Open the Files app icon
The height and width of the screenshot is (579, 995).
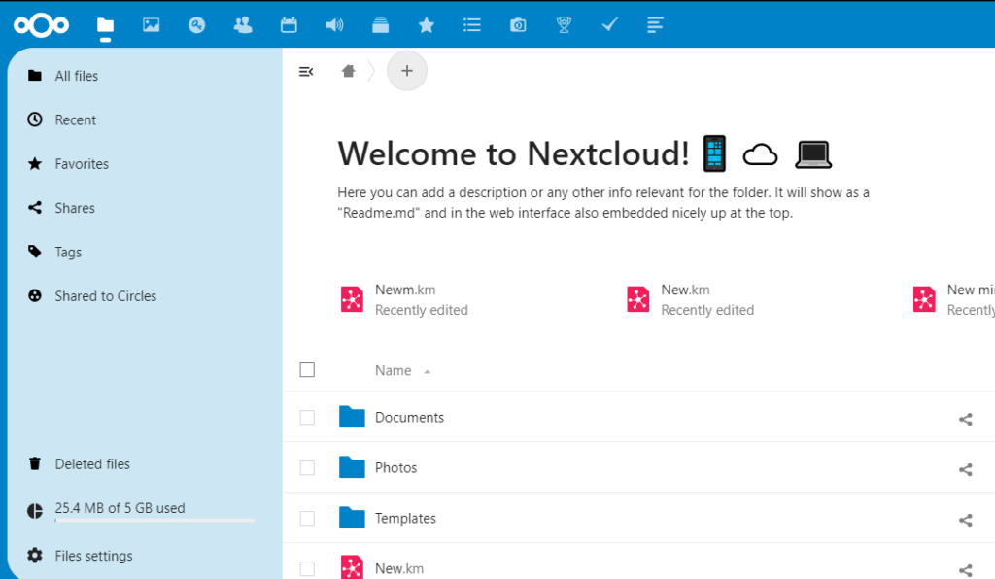point(105,25)
